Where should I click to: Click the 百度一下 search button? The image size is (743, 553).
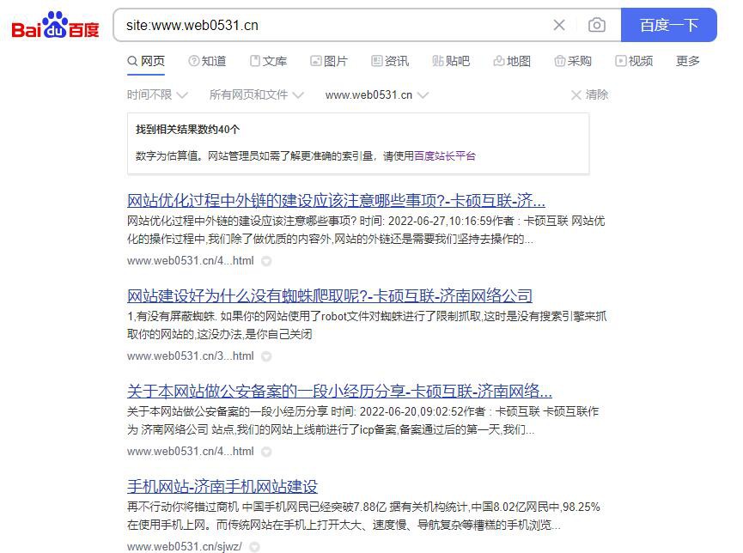point(668,25)
